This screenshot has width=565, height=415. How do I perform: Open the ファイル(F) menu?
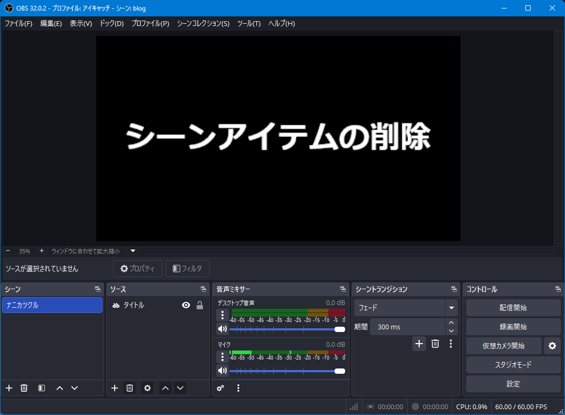click(x=18, y=23)
